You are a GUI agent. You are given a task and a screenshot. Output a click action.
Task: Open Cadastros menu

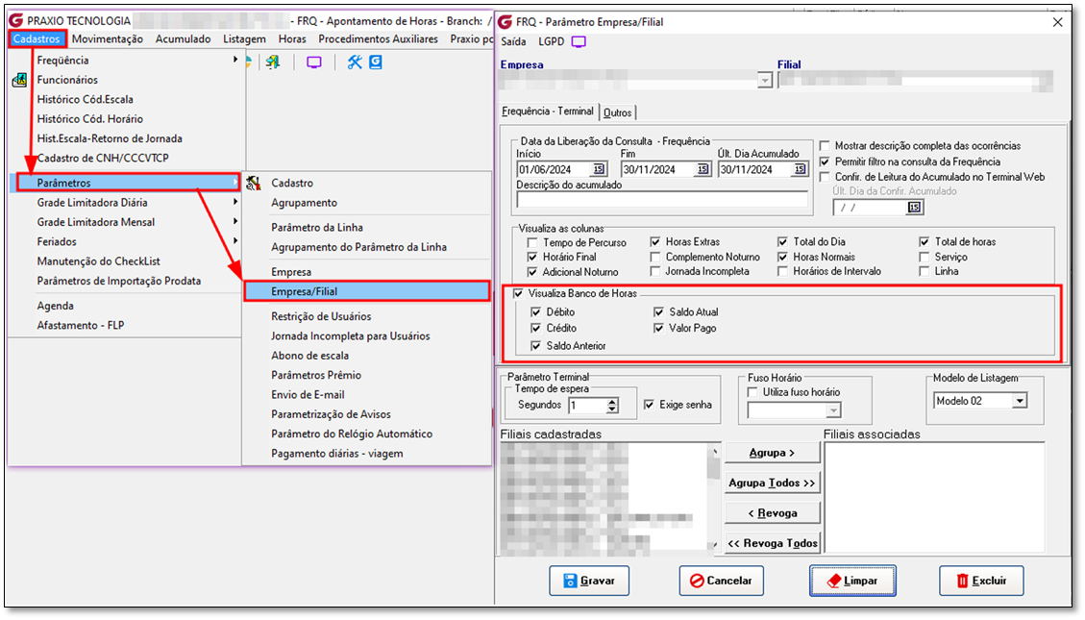[x=37, y=38]
